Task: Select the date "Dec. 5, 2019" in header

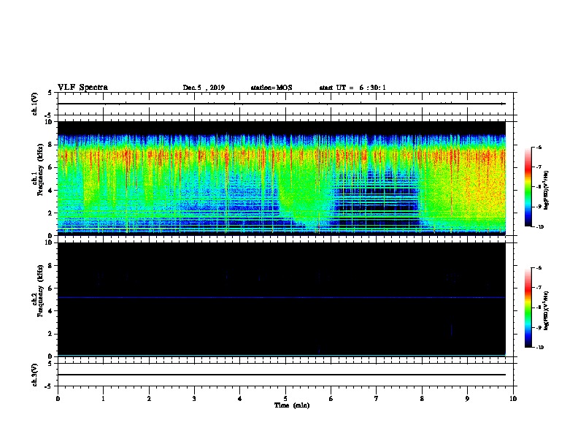Action: pos(204,88)
